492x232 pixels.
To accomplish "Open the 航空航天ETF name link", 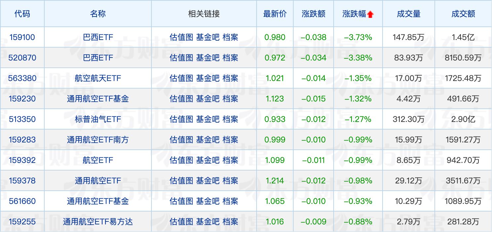I will tap(98, 78).
